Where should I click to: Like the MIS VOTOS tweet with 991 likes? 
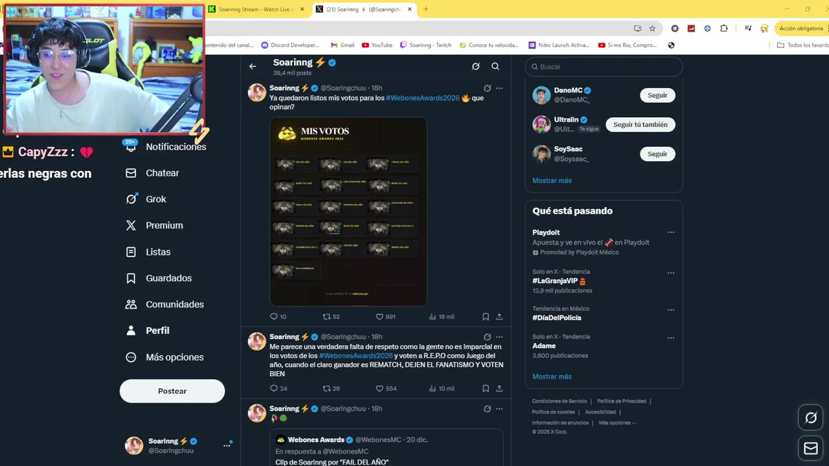tap(385, 316)
